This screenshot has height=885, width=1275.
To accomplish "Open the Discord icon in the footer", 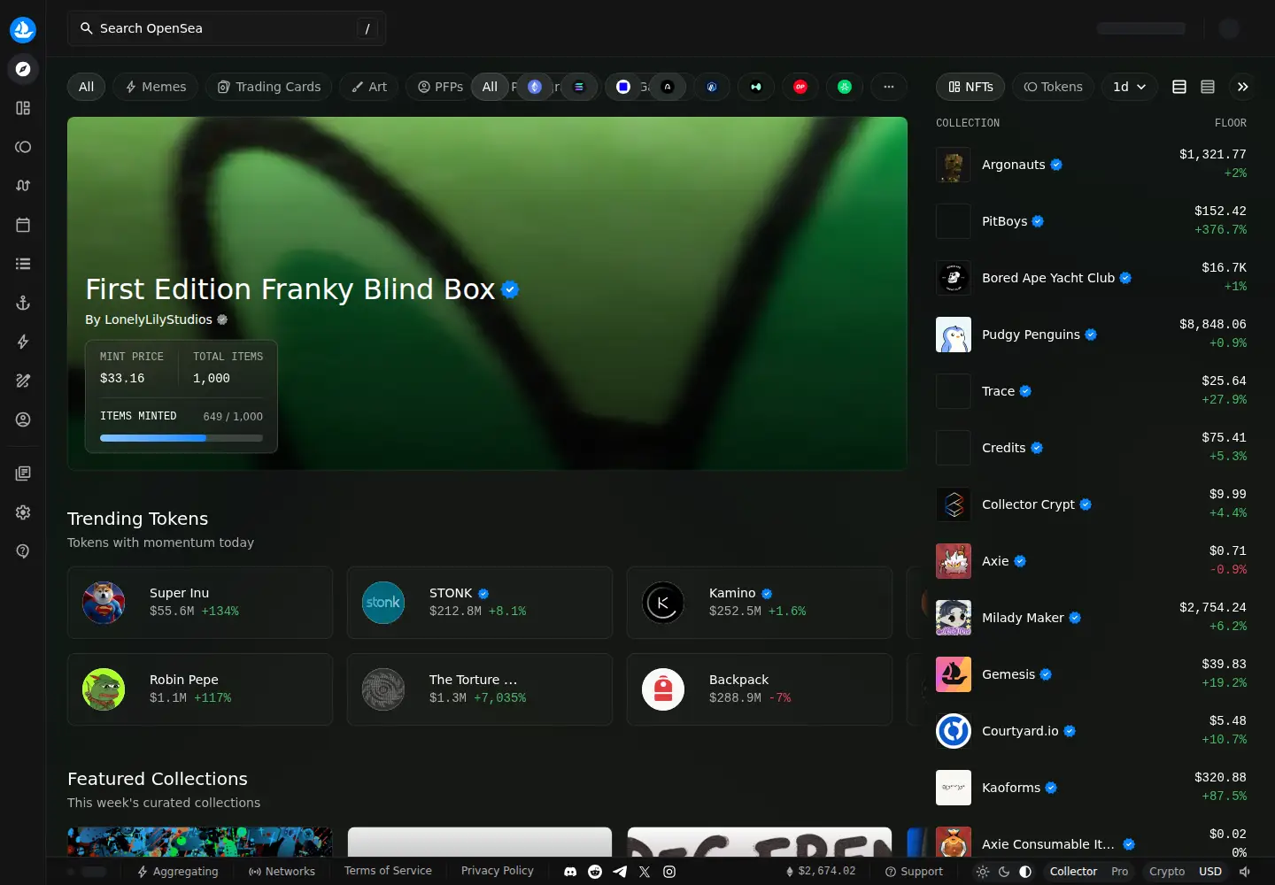I will tap(570, 872).
